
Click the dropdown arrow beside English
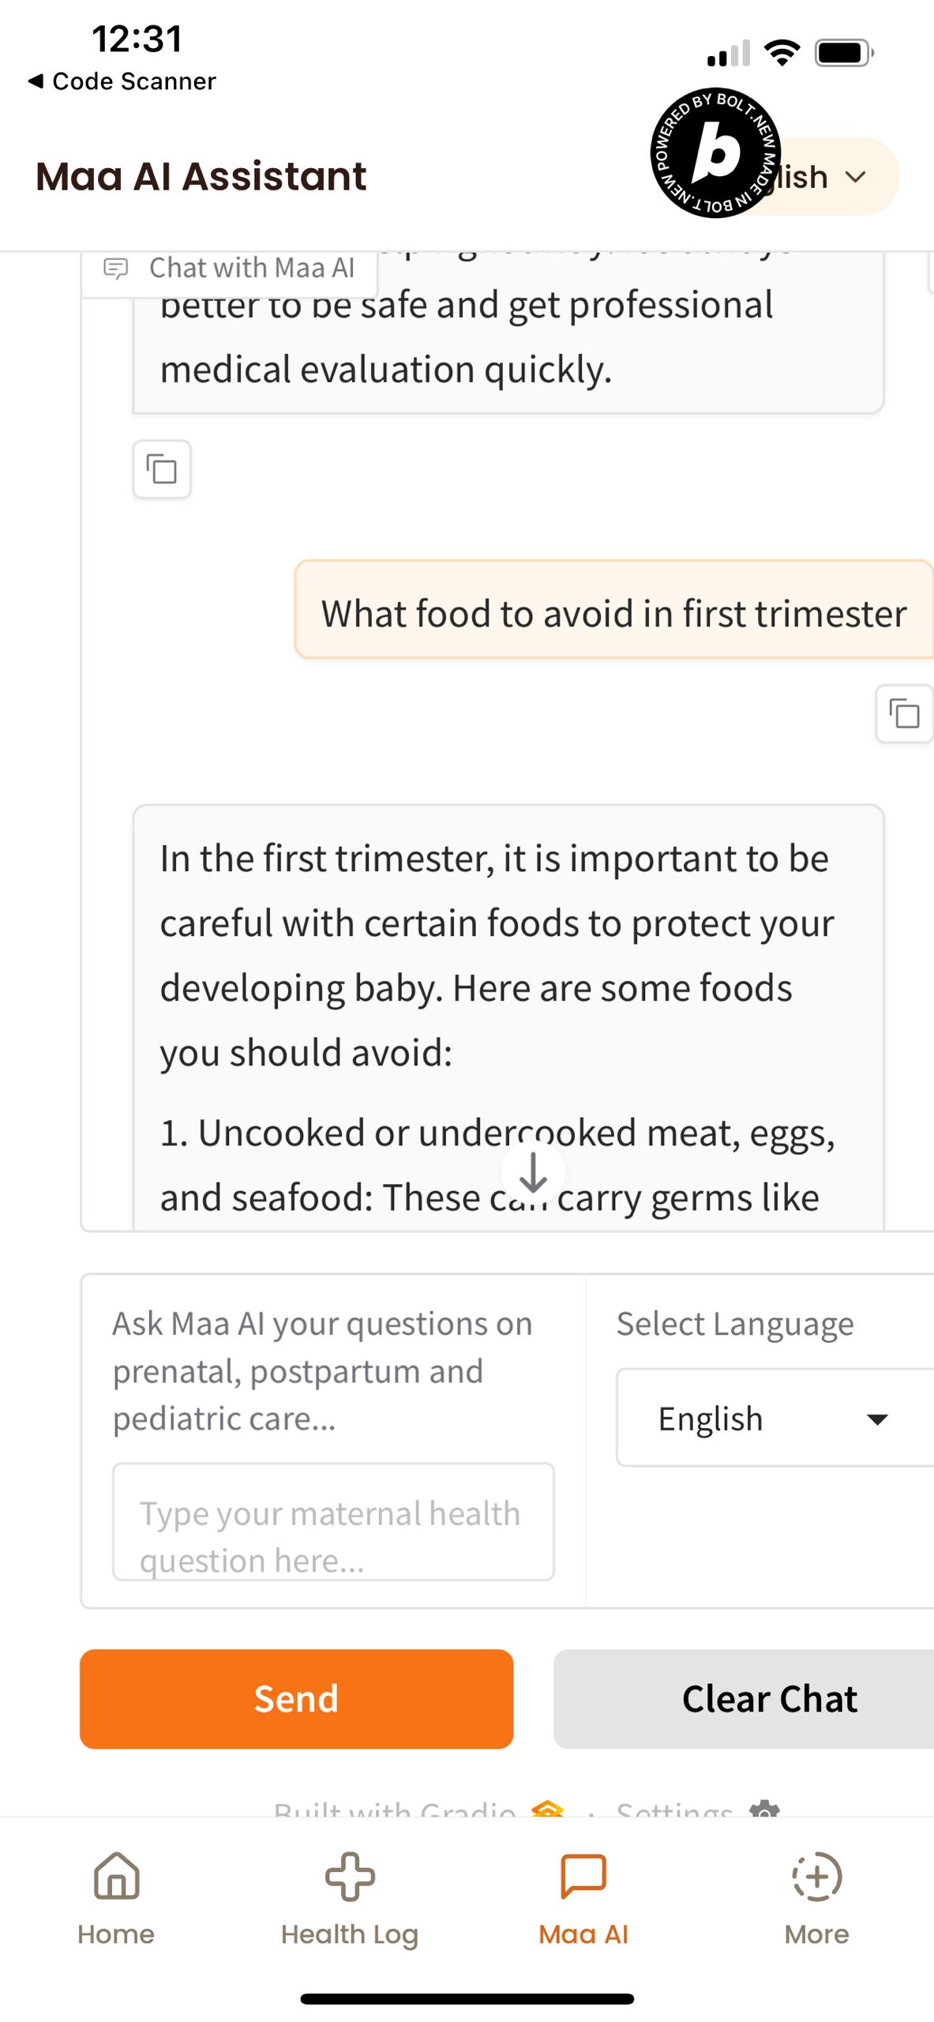click(877, 1419)
